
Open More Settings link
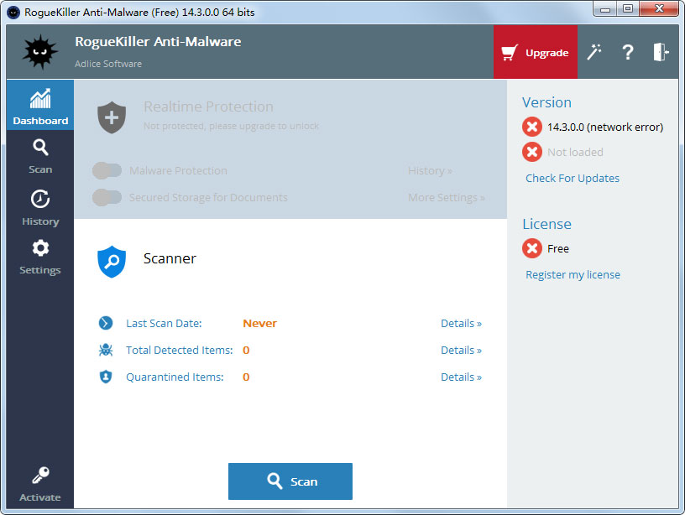[x=446, y=197]
